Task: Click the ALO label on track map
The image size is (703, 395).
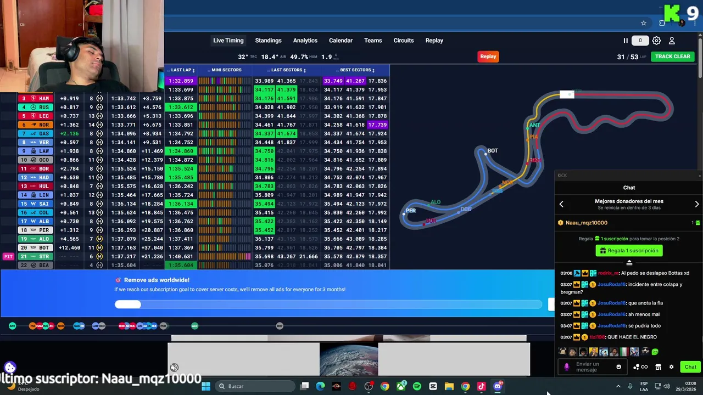Action: [436, 202]
